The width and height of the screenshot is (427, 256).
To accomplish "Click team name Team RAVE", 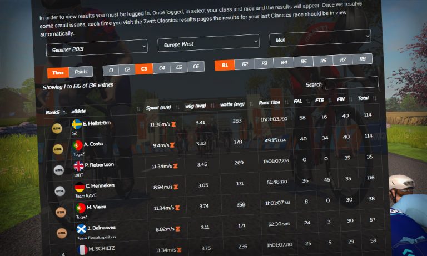I will pyautogui.click(x=86, y=195).
